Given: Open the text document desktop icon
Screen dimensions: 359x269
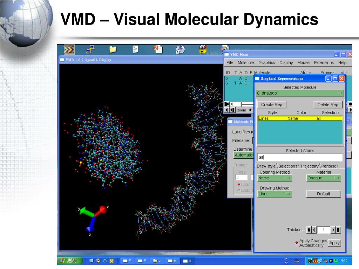Looking at the screenshot, I should pos(135,49).
